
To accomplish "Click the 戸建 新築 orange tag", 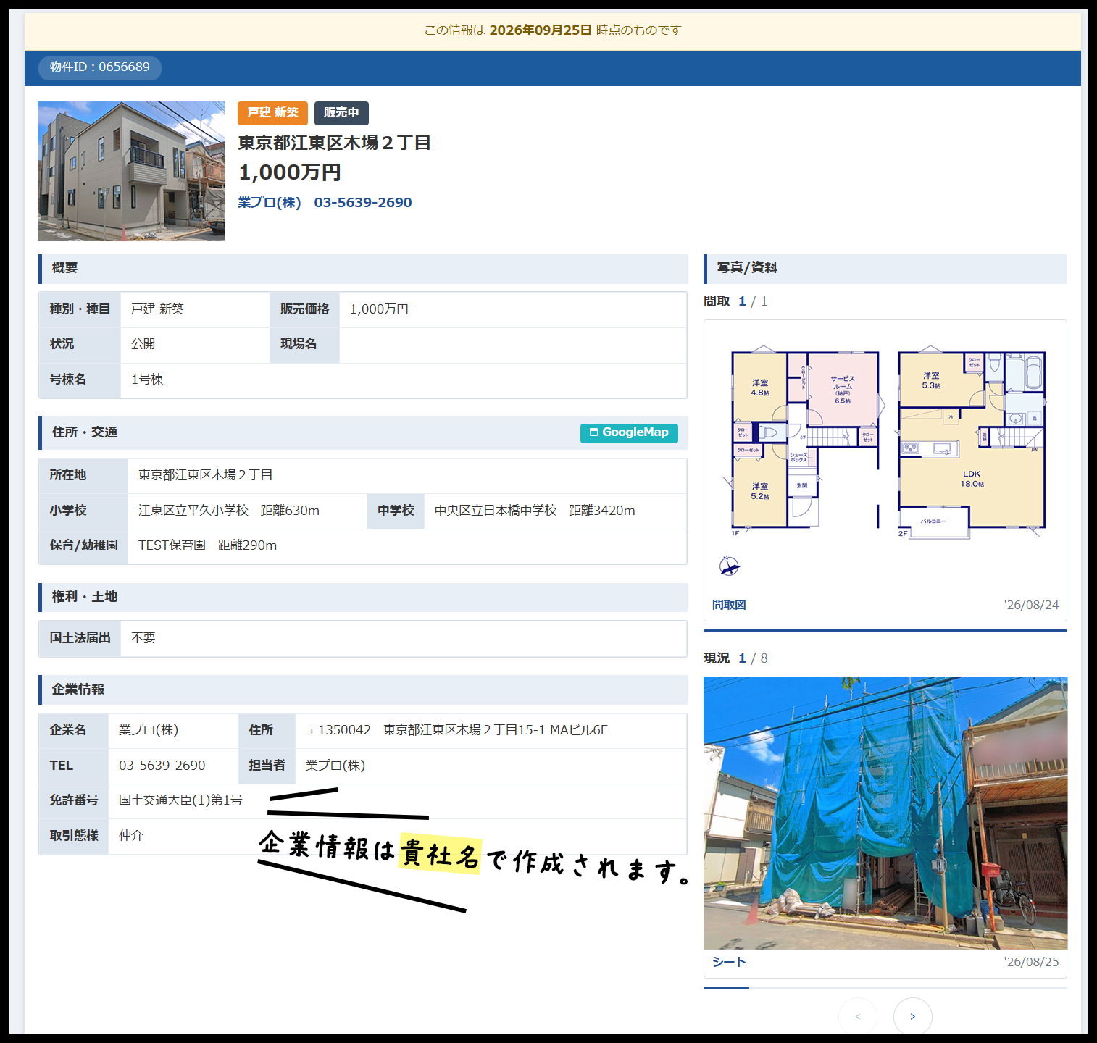I will 272,113.
